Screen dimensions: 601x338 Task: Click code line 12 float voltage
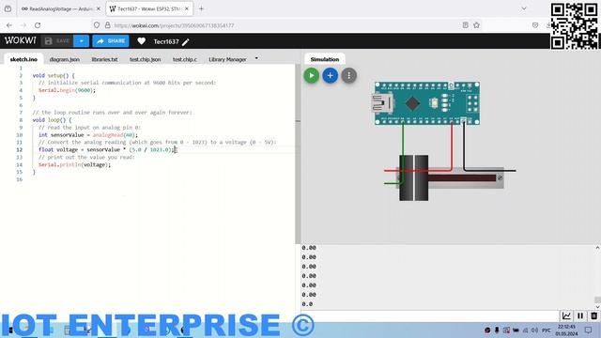point(107,150)
